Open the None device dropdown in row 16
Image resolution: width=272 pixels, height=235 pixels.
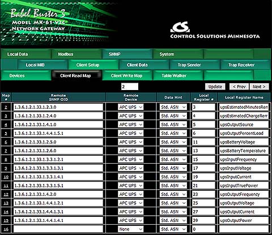click(130, 229)
